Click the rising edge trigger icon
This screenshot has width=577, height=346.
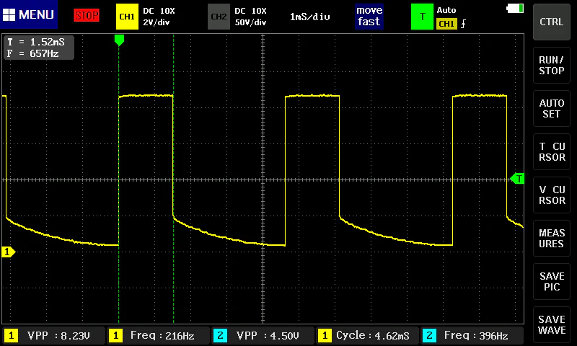(x=463, y=24)
